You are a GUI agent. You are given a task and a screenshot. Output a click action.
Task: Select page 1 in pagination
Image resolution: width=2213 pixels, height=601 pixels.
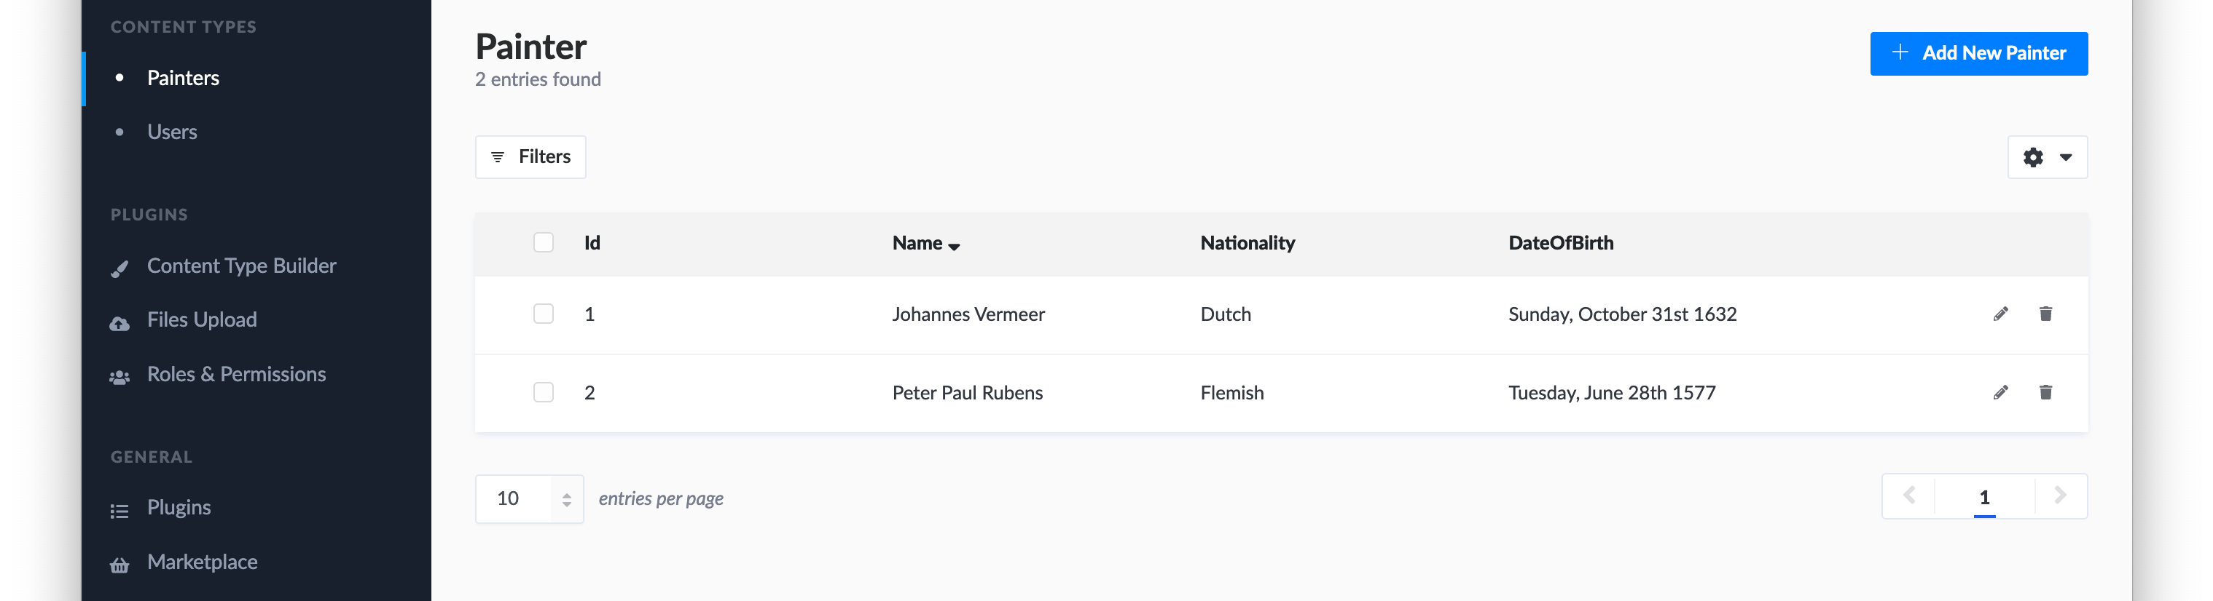(x=1984, y=497)
